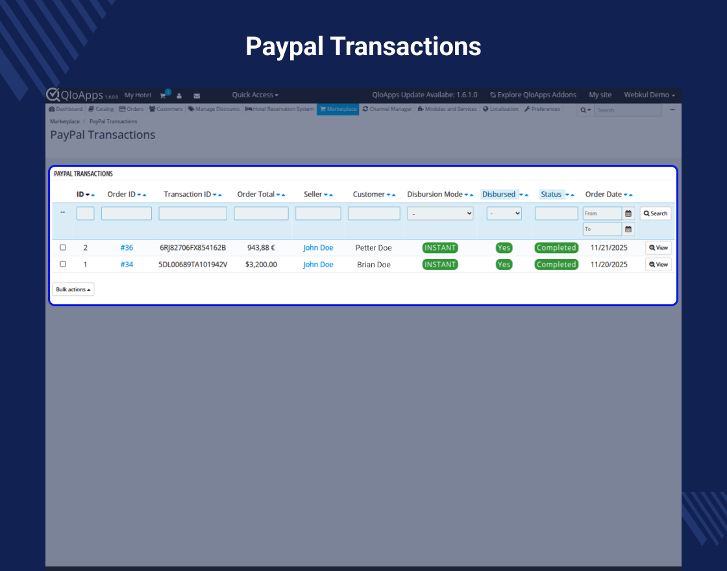Open the Customers menu
The width and height of the screenshot is (727, 571).
coord(166,110)
